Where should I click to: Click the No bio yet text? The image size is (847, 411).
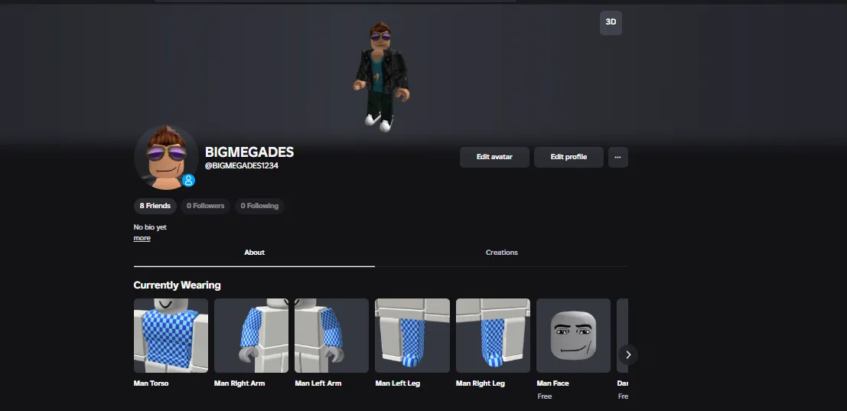coord(150,227)
